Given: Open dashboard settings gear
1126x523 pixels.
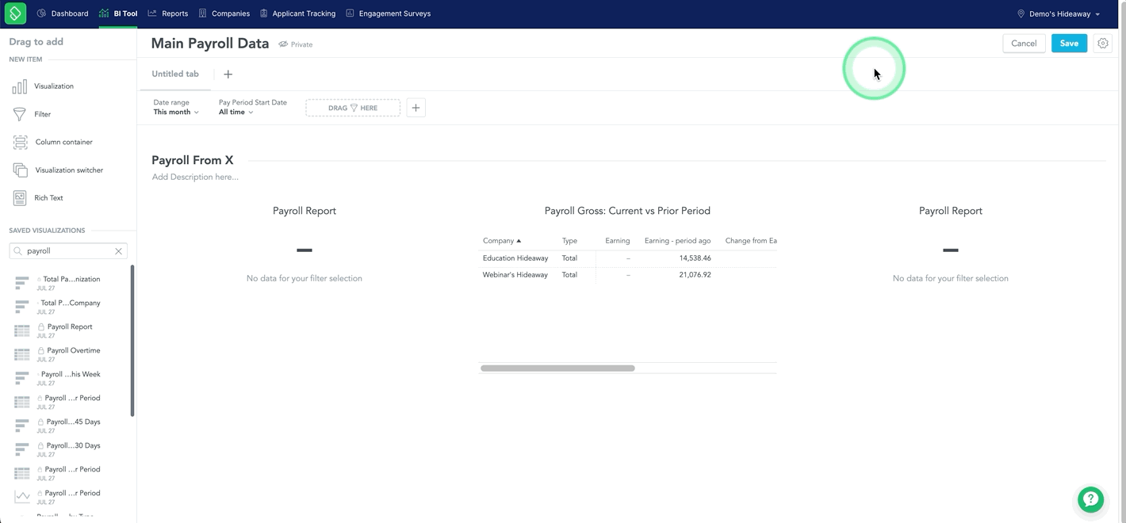Looking at the screenshot, I should (1103, 44).
